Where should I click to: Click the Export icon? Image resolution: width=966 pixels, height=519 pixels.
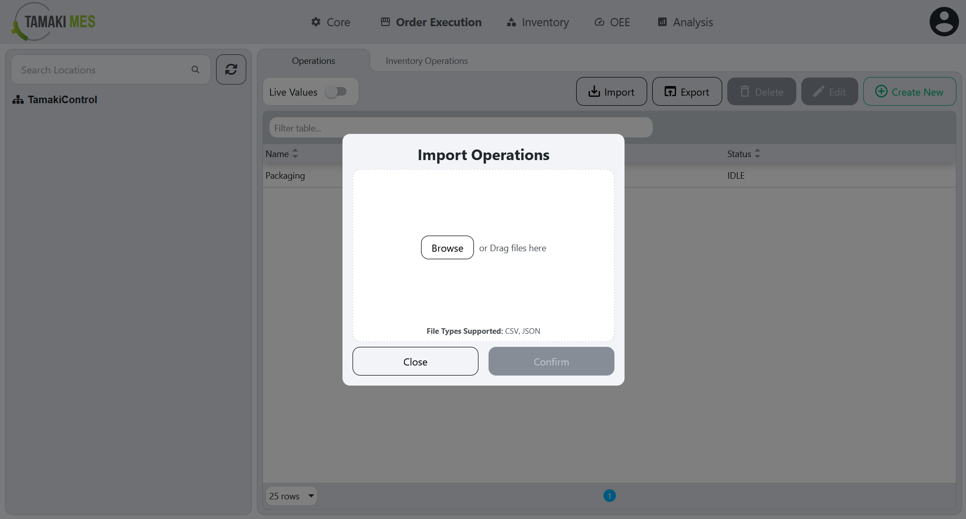(671, 92)
